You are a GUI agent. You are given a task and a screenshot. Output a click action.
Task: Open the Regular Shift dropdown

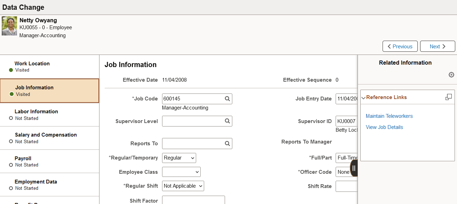183,186
